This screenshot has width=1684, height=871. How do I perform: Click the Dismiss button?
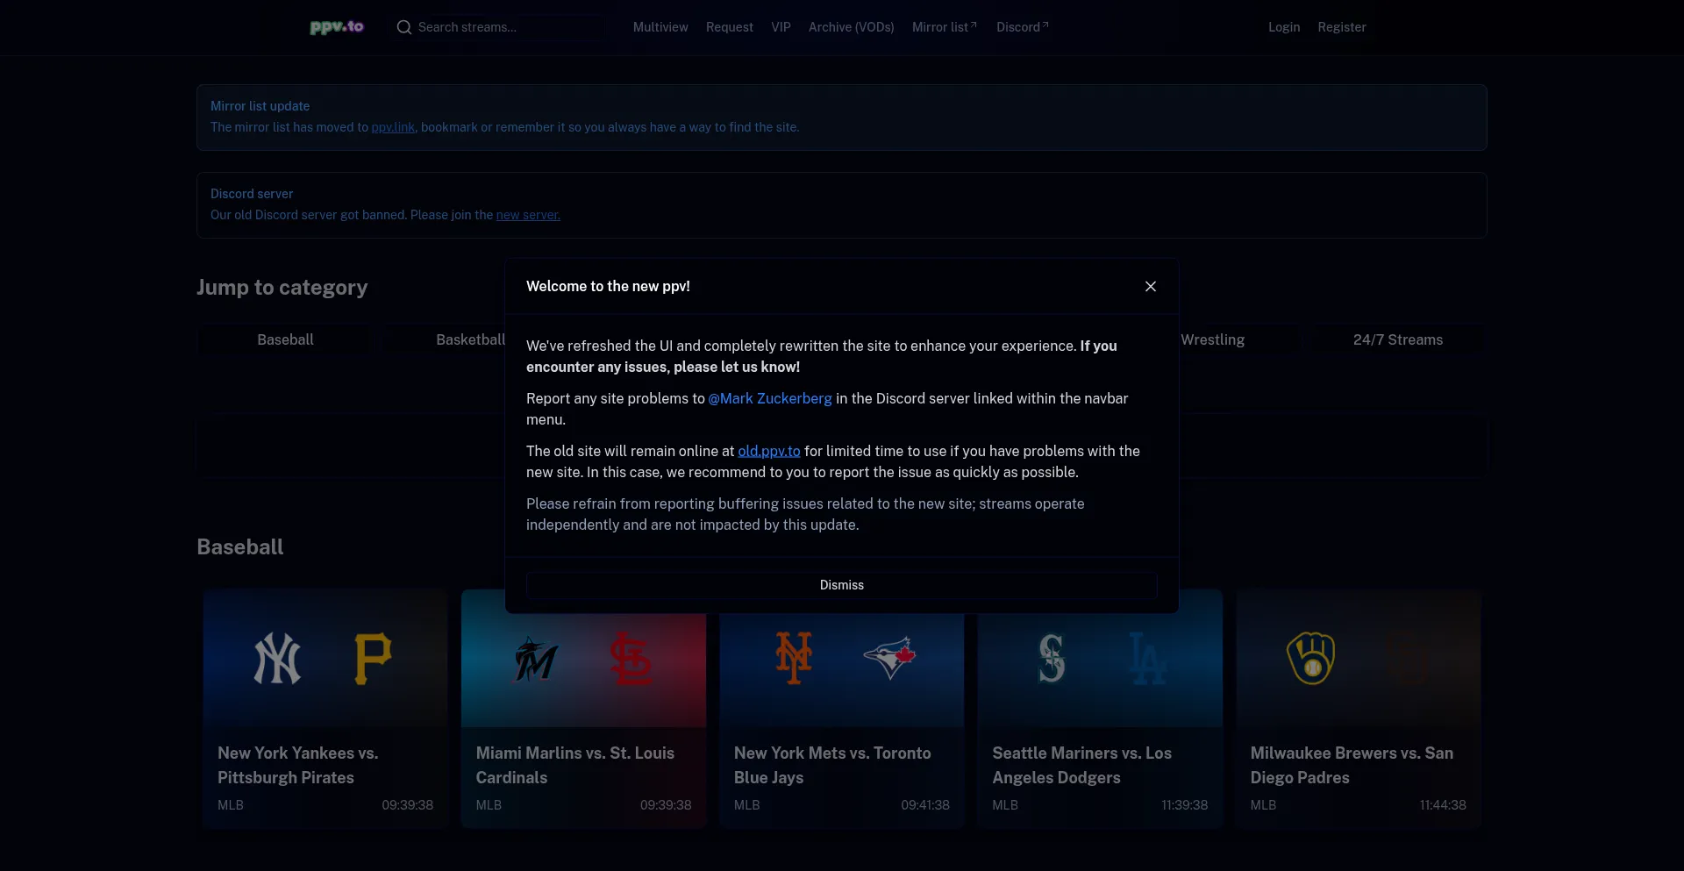pos(842,585)
